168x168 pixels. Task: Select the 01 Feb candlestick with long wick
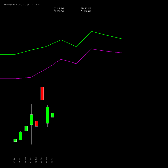[x=31, y=119]
